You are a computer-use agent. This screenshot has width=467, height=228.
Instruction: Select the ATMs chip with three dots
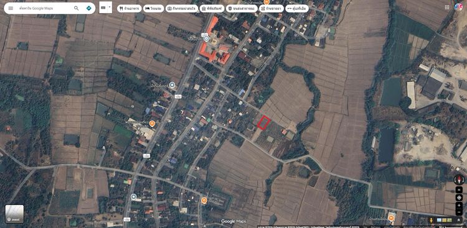click(x=297, y=9)
